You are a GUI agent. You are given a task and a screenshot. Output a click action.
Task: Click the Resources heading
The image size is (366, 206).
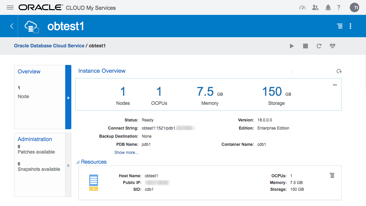coord(94,162)
